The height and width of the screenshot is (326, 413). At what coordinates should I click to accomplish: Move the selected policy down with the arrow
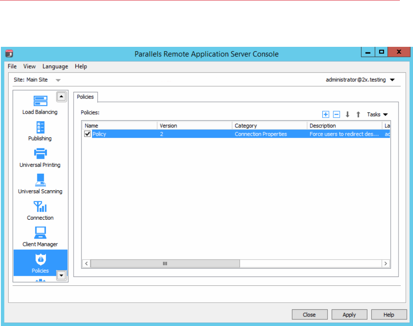(347, 114)
